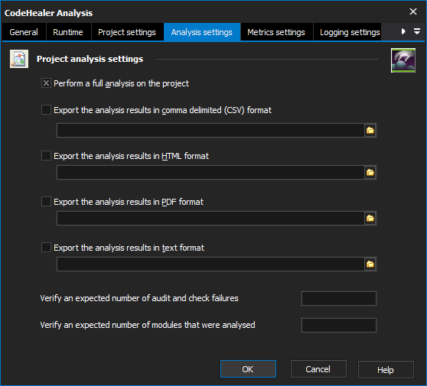Select the Analysis settings tab
Image resolution: width=427 pixels, height=386 pixels.
tap(202, 32)
